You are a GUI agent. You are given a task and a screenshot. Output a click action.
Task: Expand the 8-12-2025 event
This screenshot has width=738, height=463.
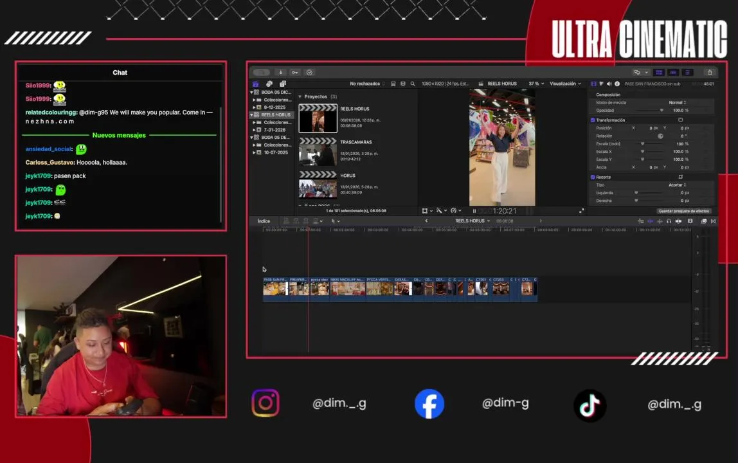click(x=254, y=107)
